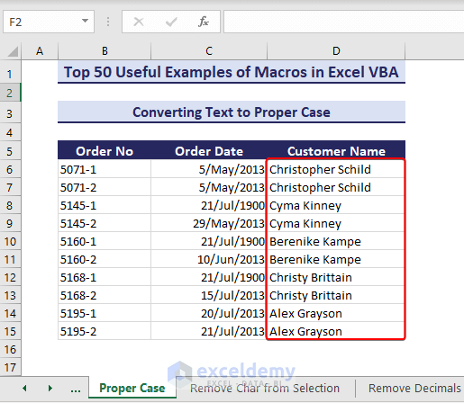Switch to the Proper Case sheet tab
The height and width of the screenshot is (403, 464).
tap(132, 388)
